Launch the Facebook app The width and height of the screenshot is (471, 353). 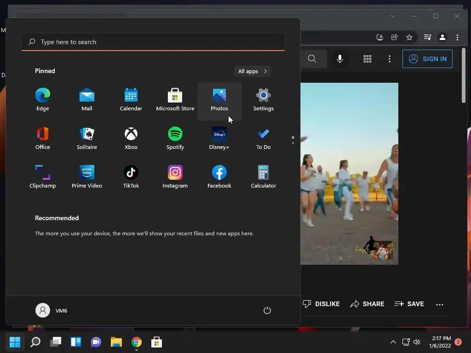(219, 177)
